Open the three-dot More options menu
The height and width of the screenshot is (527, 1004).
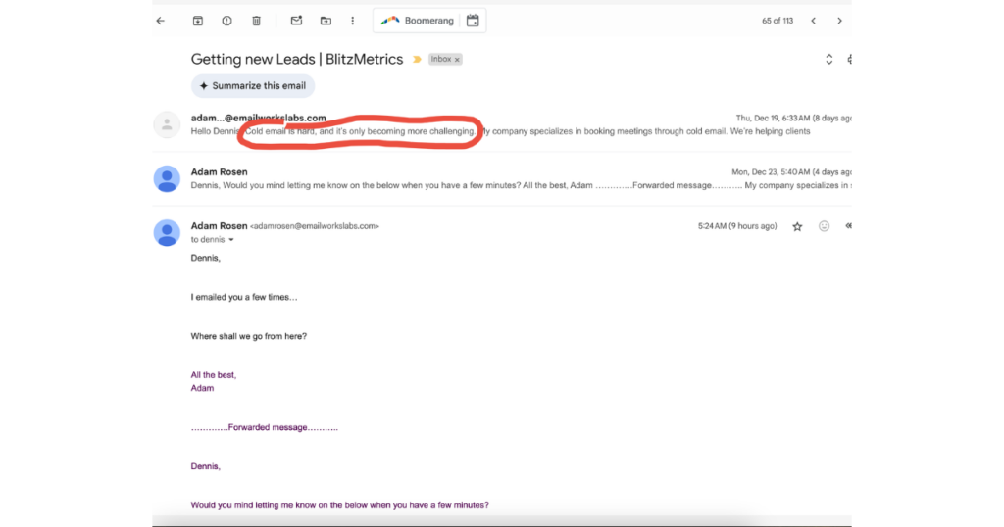tap(352, 21)
